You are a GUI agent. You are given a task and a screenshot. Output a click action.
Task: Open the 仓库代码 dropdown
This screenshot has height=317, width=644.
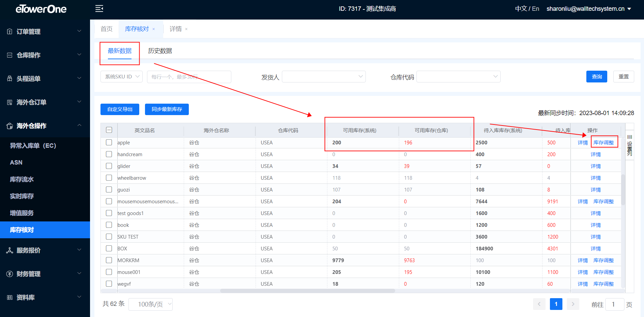coord(459,77)
